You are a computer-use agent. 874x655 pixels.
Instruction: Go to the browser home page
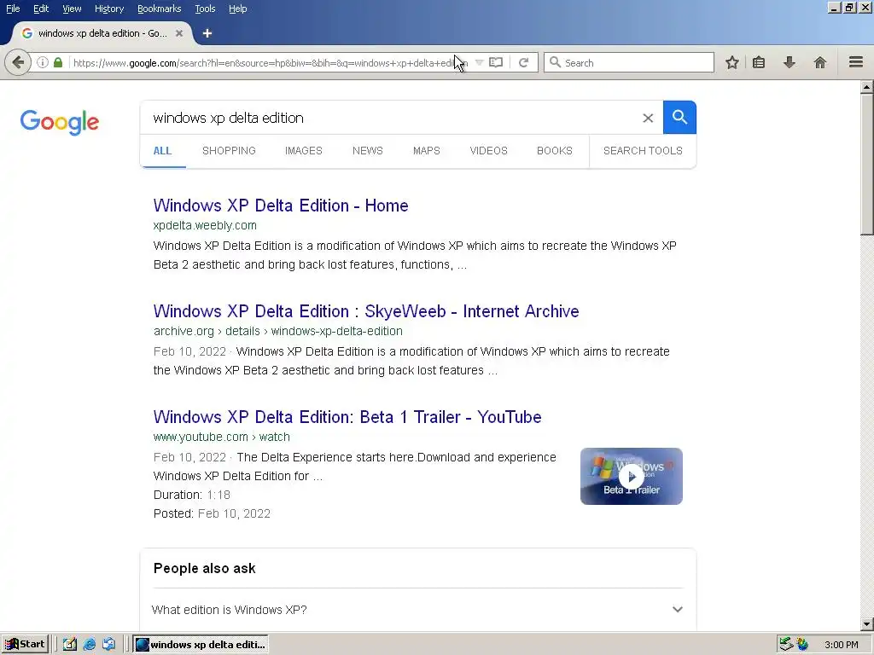tap(820, 62)
